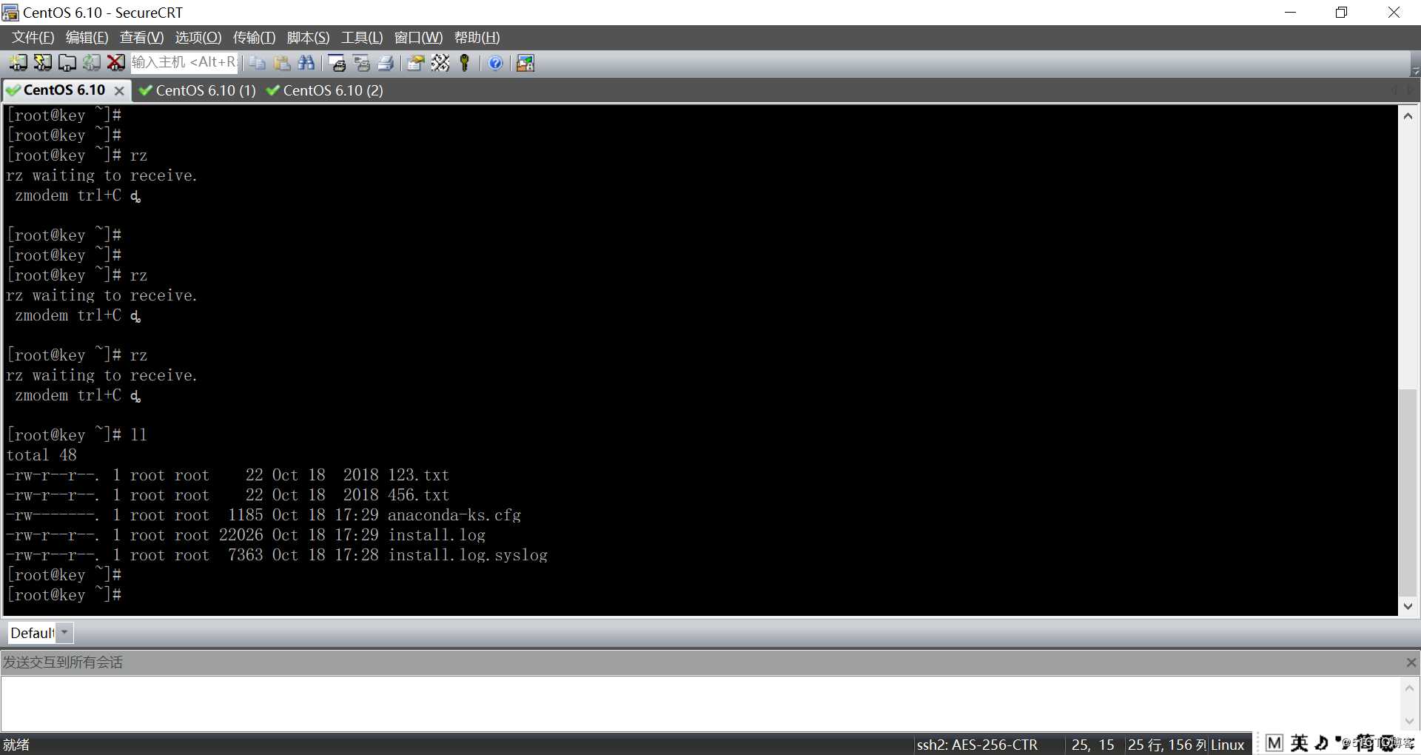
Task: Open the 传输(T) menu
Action: click(x=254, y=38)
